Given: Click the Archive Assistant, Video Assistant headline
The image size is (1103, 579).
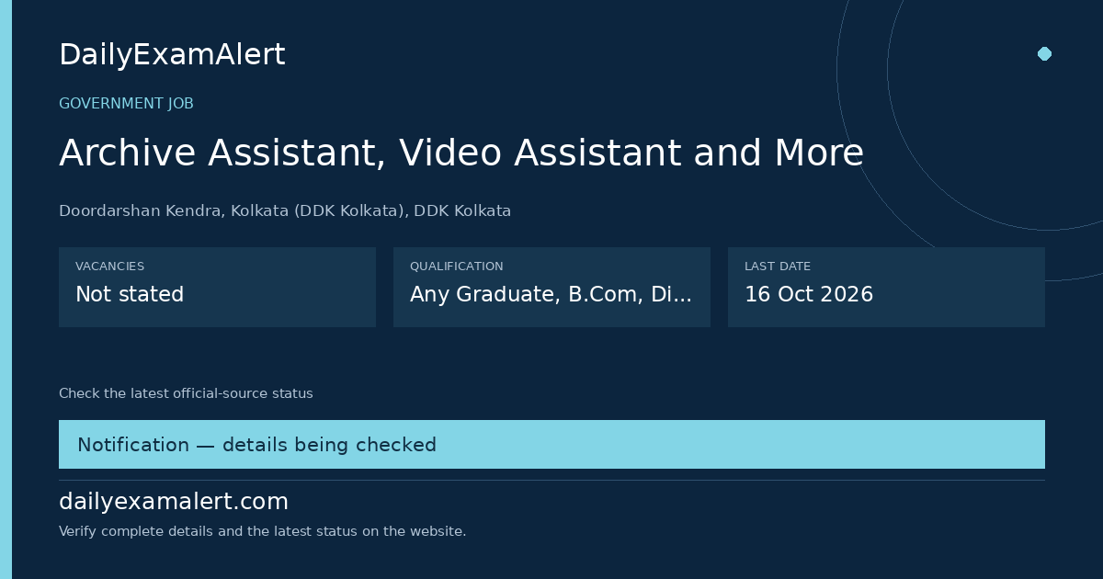Looking at the screenshot, I should pyautogui.click(x=461, y=153).
